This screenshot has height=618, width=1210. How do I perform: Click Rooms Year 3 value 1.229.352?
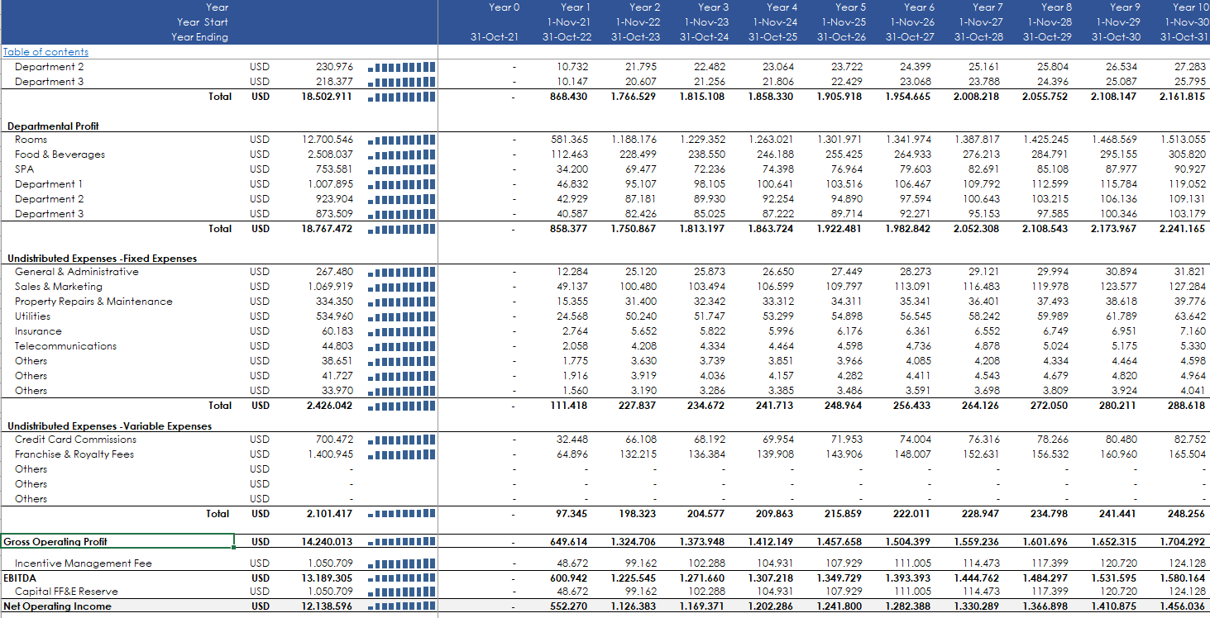coord(704,140)
